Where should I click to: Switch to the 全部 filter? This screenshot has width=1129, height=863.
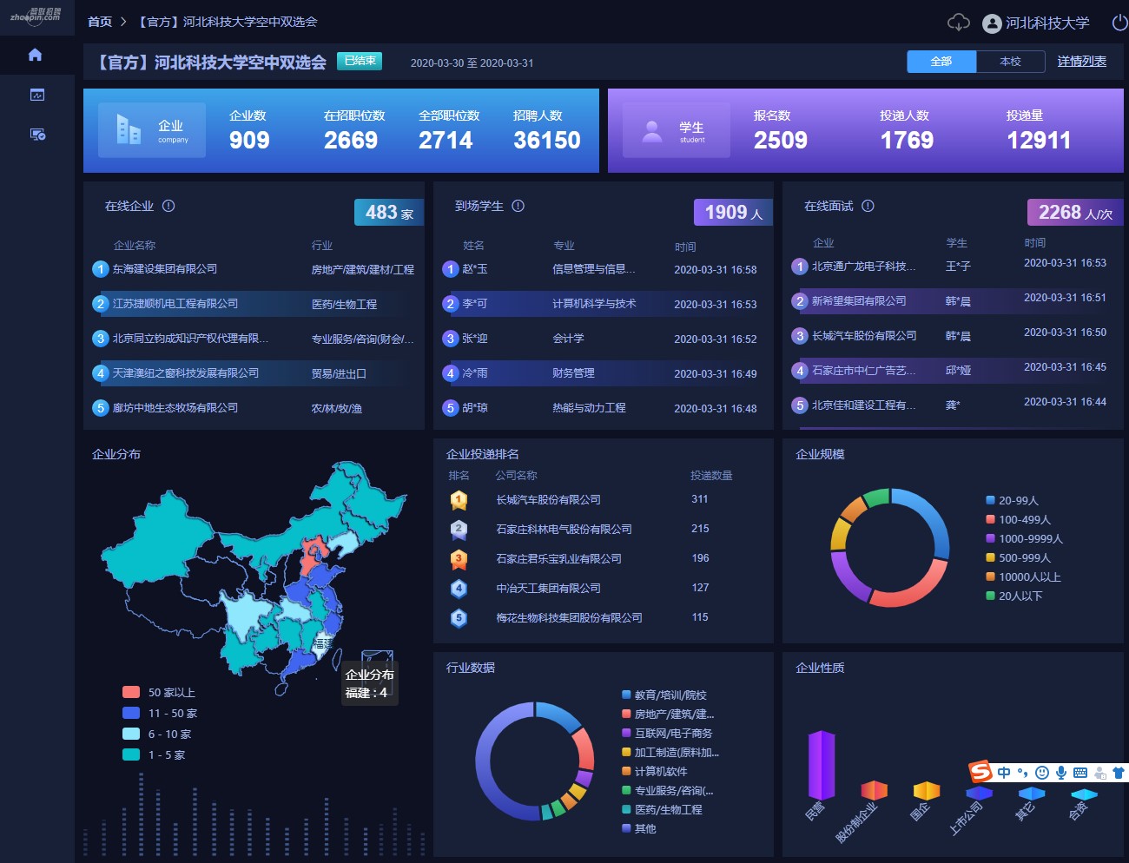click(941, 62)
